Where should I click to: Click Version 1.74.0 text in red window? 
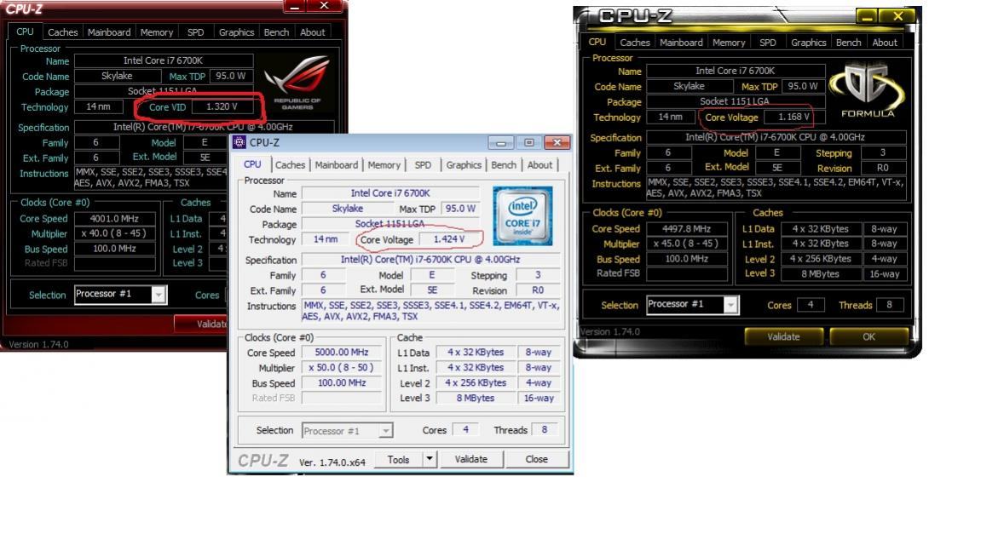[x=39, y=344]
